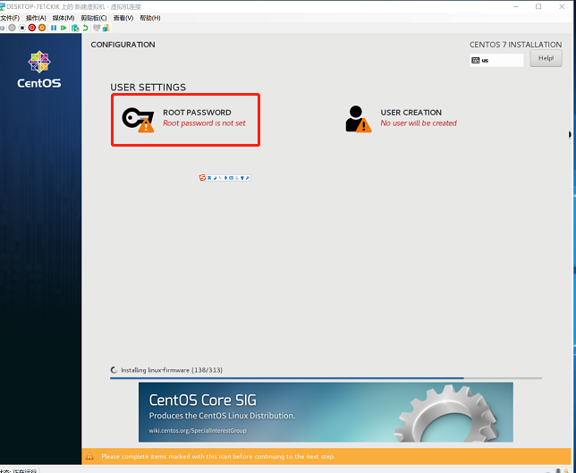The height and width of the screenshot is (473, 576).
Task: Click the blue and yellow toolbar icon
Action: (x=106, y=28)
